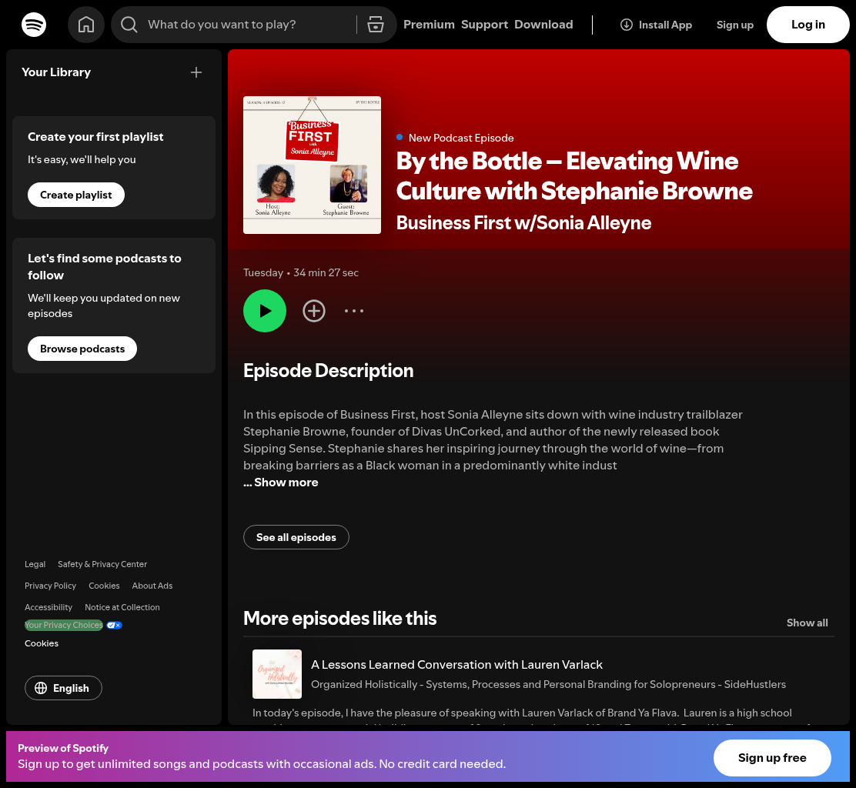This screenshot has height=788, width=856.
Task: Play the podcast episode
Action: (265, 311)
